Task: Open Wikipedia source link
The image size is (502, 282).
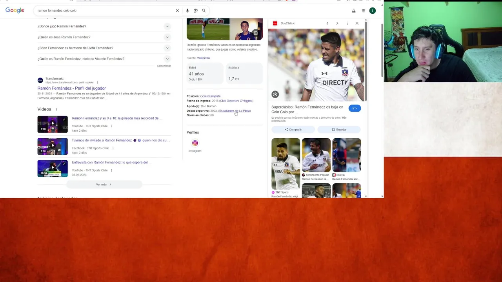Action: tap(203, 58)
